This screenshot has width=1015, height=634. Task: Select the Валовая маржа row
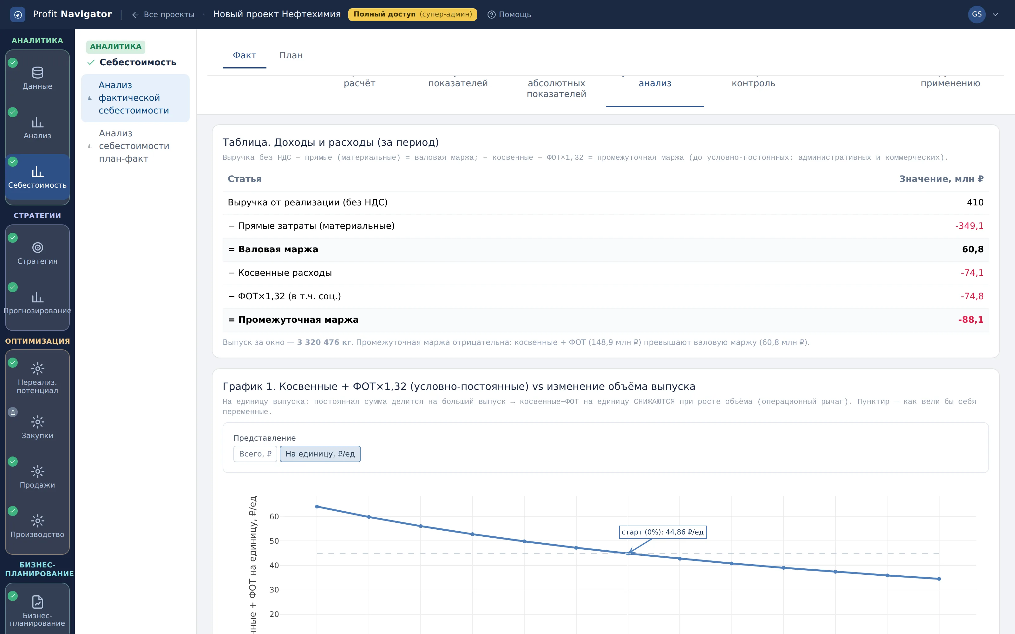click(x=606, y=249)
